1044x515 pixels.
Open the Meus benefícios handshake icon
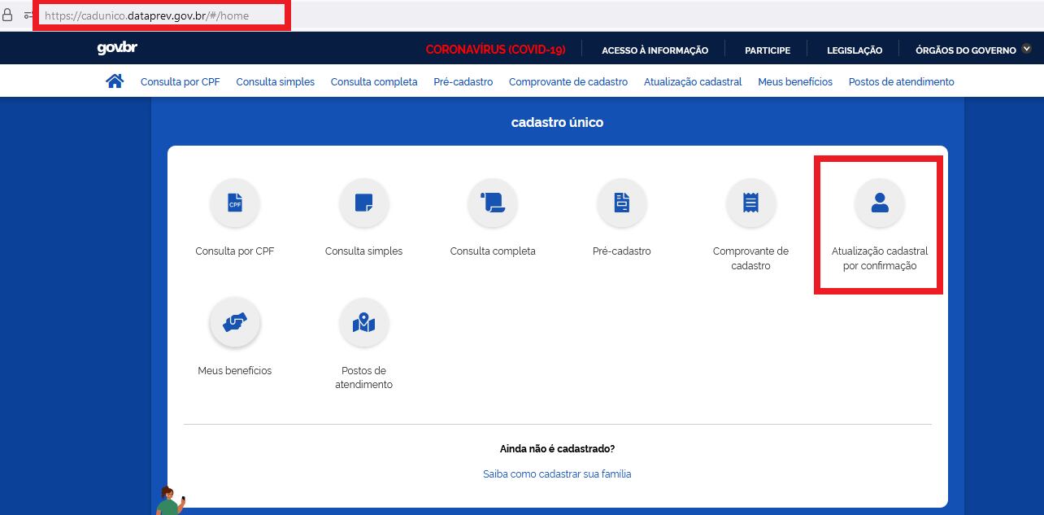235,323
